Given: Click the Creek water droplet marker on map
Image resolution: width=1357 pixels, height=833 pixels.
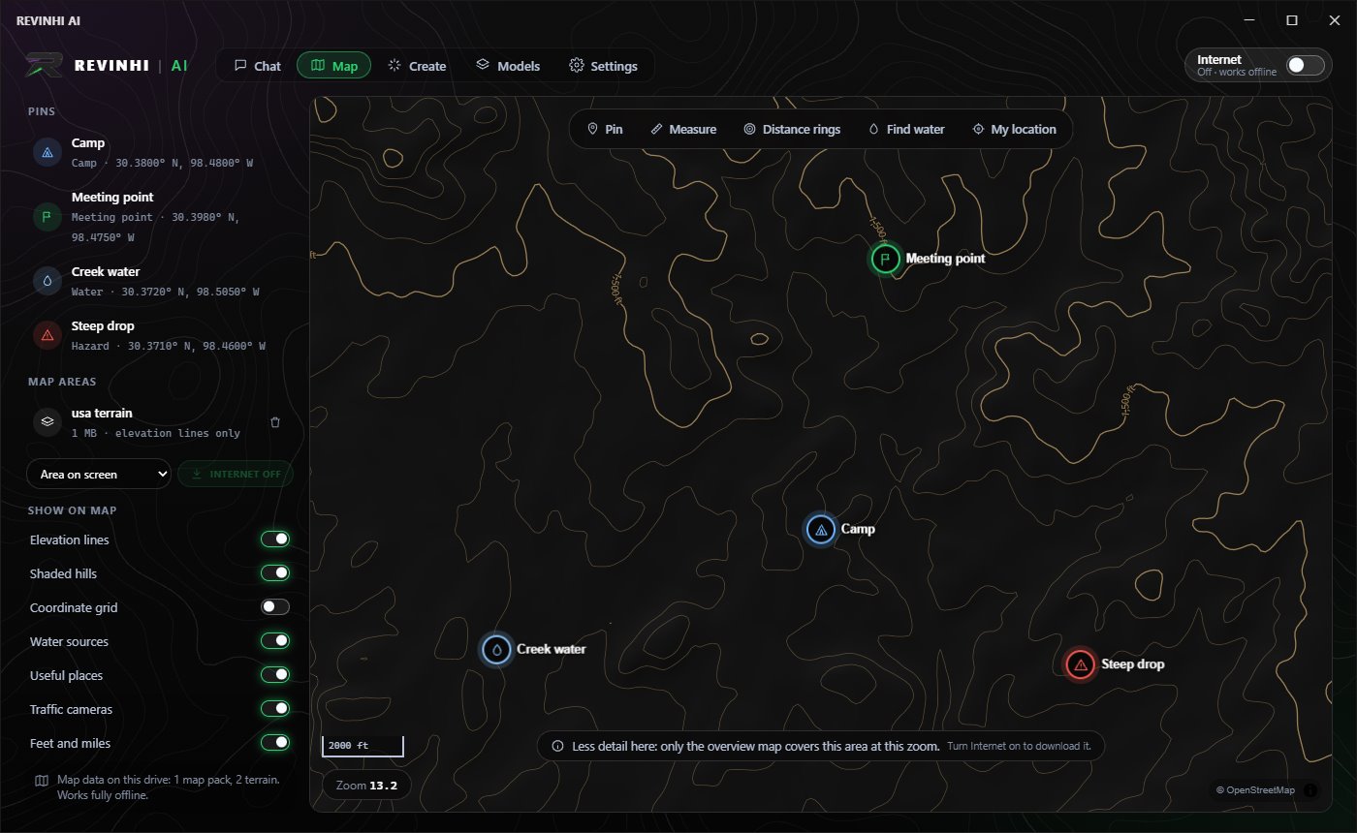Looking at the screenshot, I should tap(497, 649).
